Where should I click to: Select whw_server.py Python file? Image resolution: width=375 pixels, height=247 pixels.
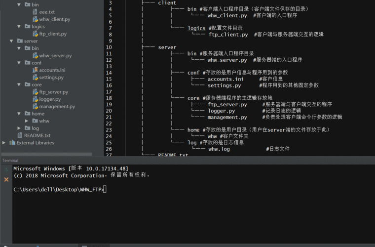(x=55, y=56)
